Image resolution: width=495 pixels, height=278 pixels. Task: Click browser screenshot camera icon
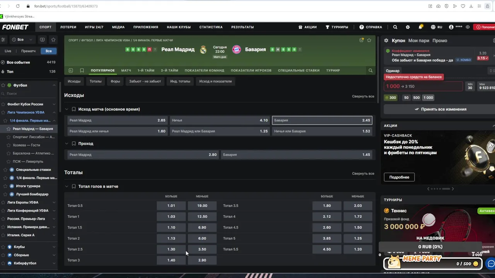click(438, 6)
